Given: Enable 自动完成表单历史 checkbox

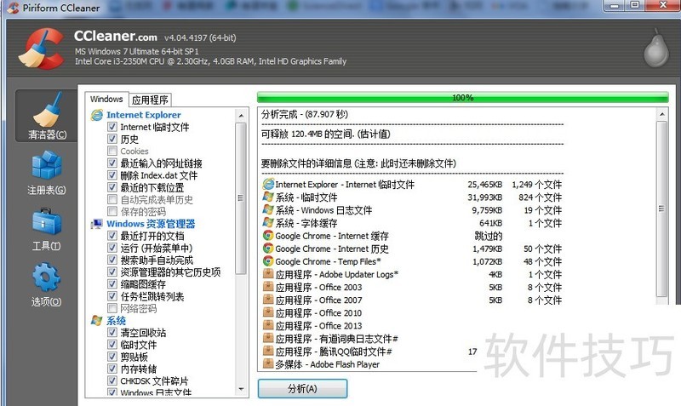Looking at the screenshot, I should 112,200.
